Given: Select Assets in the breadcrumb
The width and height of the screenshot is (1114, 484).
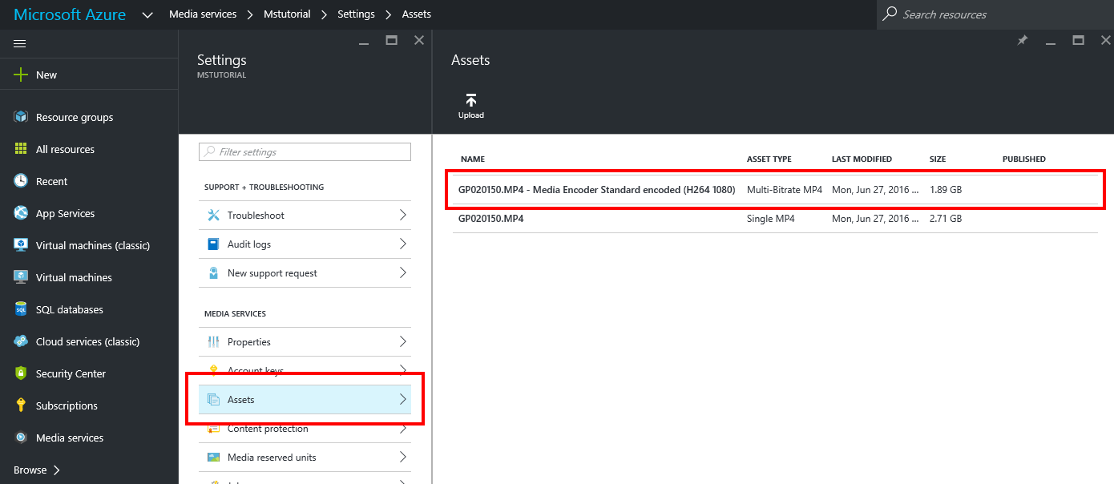Looking at the screenshot, I should tap(417, 14).
